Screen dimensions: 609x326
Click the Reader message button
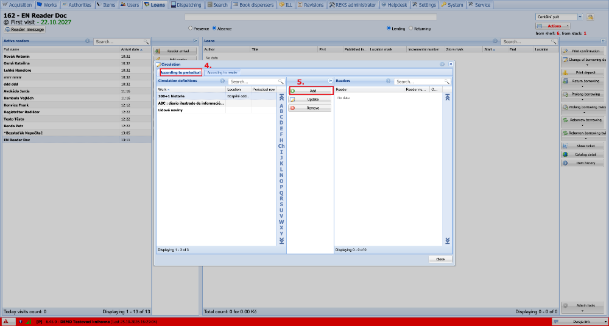pyautogui.click(x=24, y=29)
